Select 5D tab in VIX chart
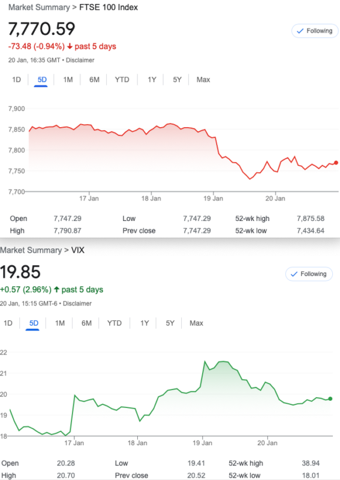The width and height of the screenshot is (340, 480). coord(34,323)
